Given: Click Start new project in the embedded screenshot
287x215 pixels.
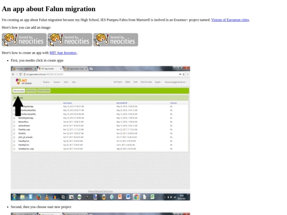Looking at the screenshot, I should pos(19,91).
